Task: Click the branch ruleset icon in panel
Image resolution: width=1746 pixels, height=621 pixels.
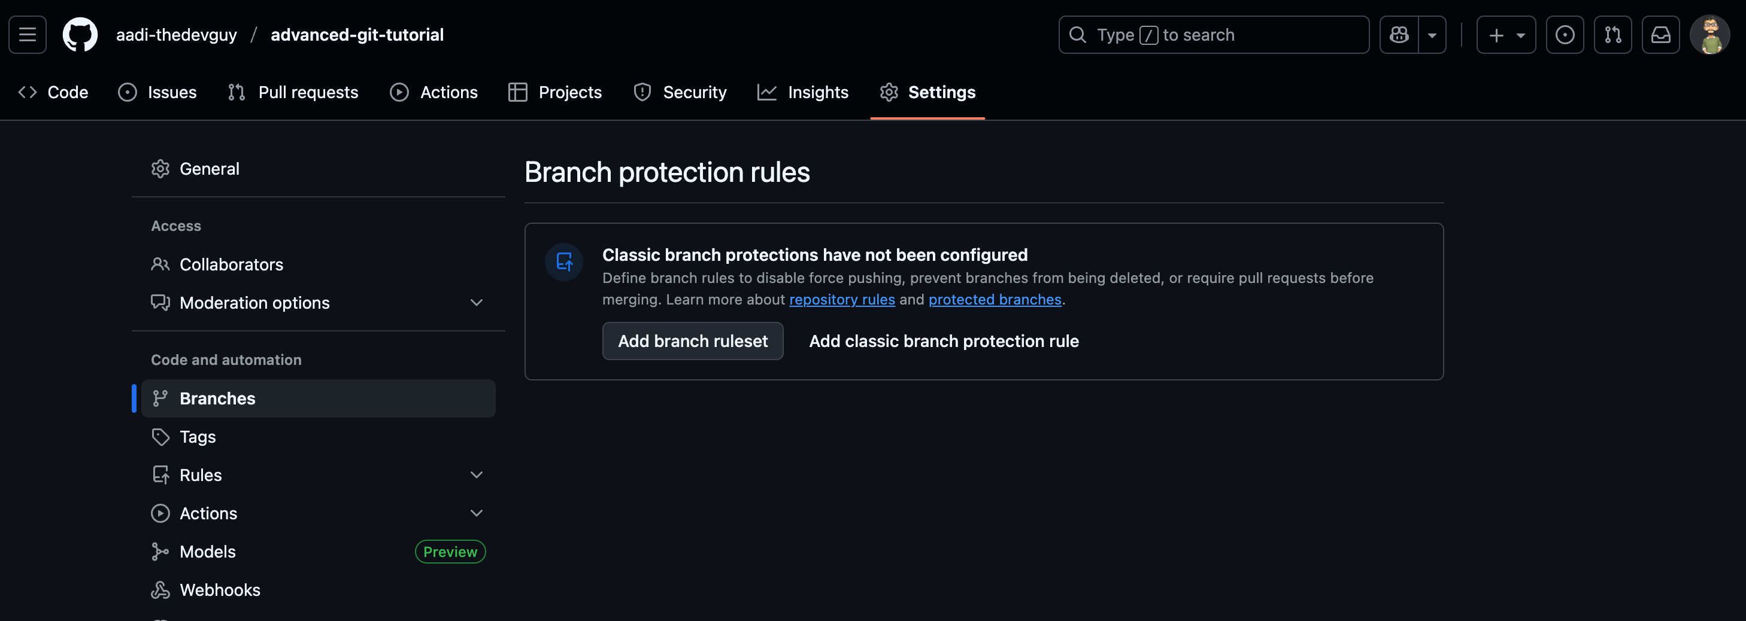Action: pyautogui.click(x=564, y=261)
